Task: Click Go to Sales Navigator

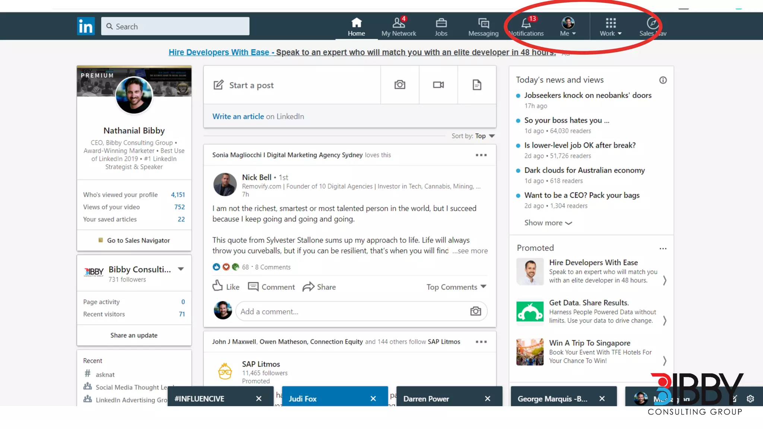Action: (138, 240)
